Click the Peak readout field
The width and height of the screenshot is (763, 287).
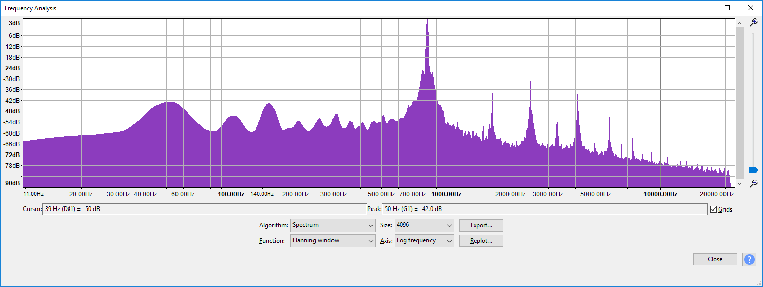[545, 209]
